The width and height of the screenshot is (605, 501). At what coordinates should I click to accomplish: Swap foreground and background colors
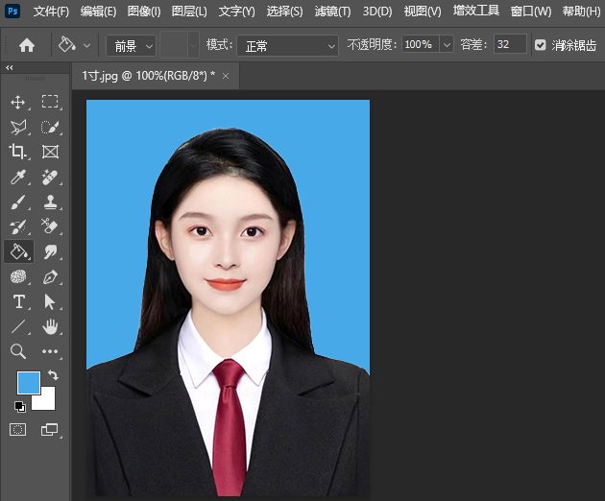pos(53,375)
